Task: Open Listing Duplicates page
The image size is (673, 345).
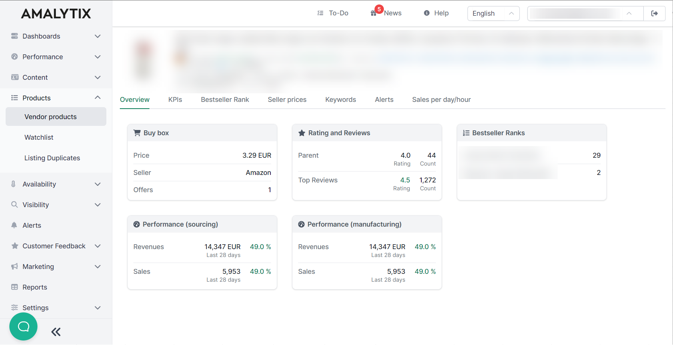Action: pyautogui.click(x=52, y=158)
